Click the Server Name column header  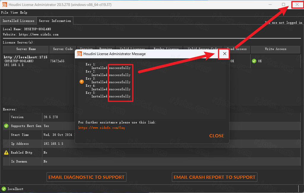26,49
